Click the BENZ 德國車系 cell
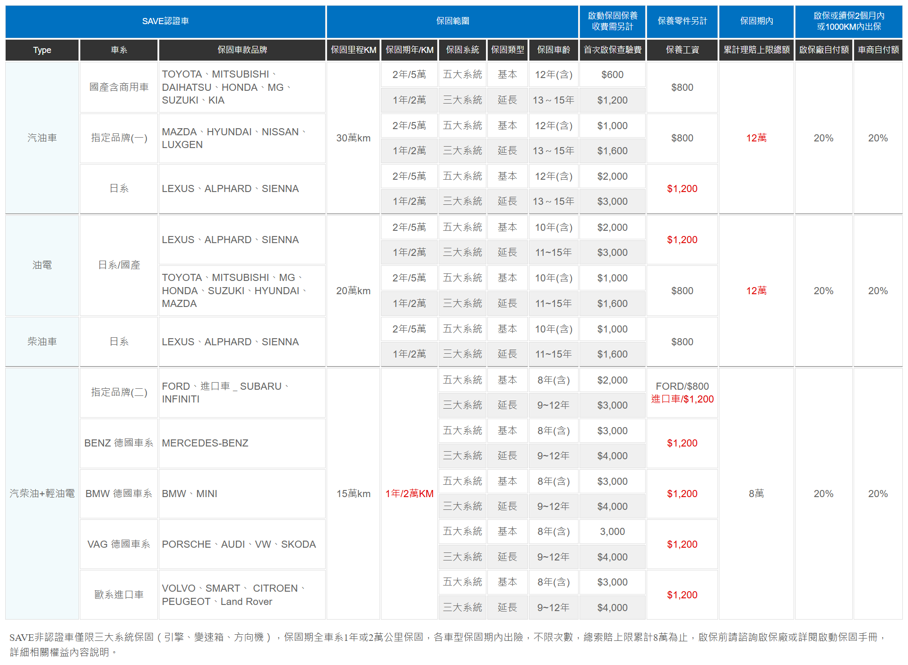Viewport: 908px width, 665px height. pyautogui.click(x=119, y=443)
